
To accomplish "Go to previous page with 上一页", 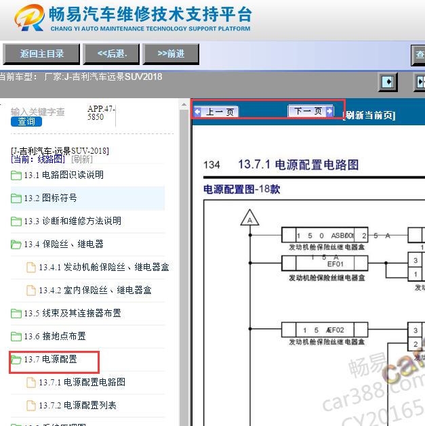I will pyautogui.click(x=216, y=112).
